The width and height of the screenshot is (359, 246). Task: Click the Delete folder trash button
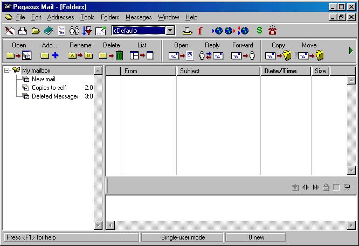point(112,55)
